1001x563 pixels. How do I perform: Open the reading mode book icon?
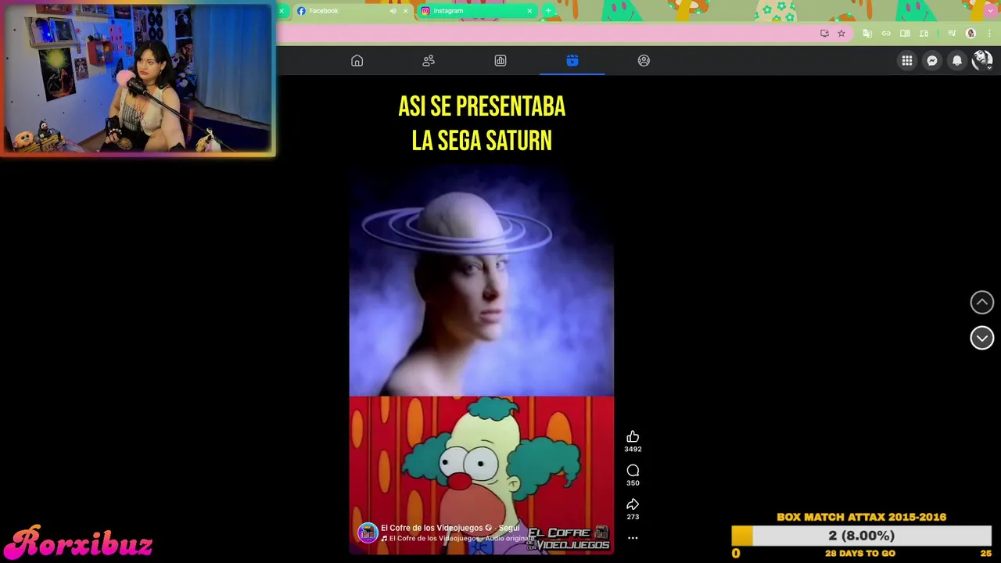pyautogui.click(x=905, y=34)
